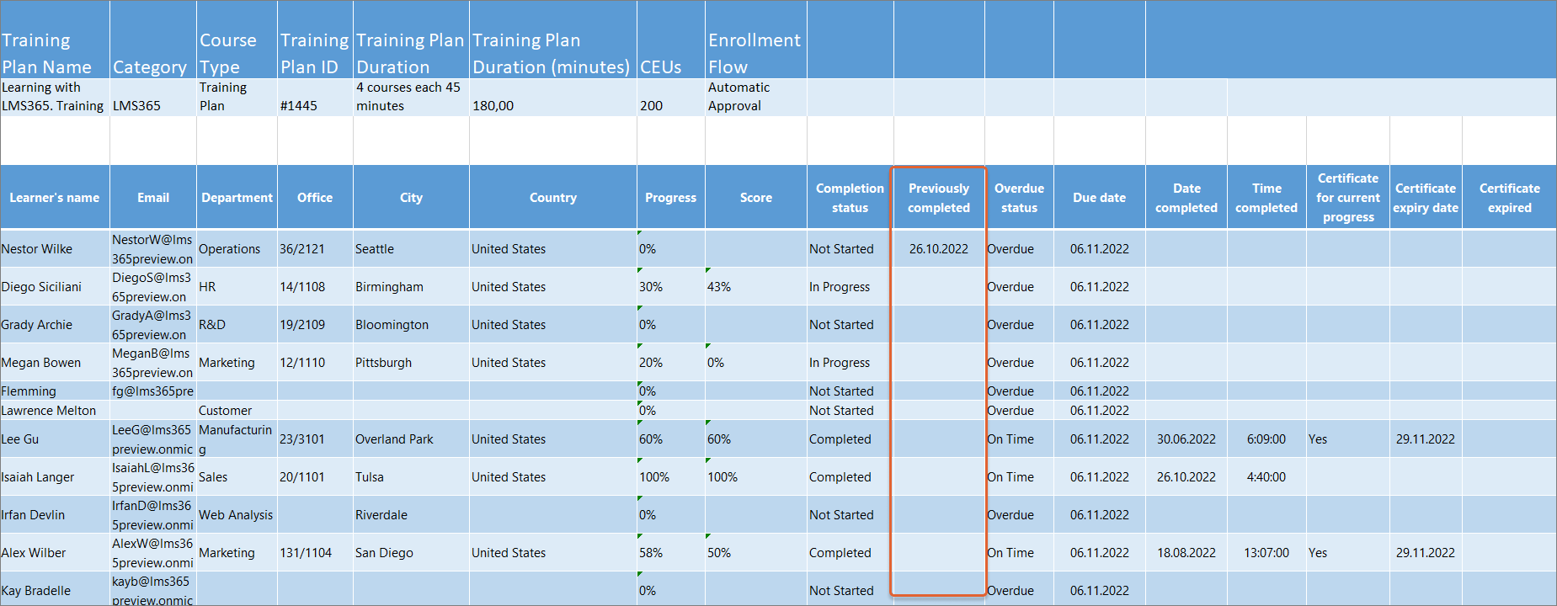Select the Completion status column header
This screenshot has width=1557, height=606.
click(850, 198)
